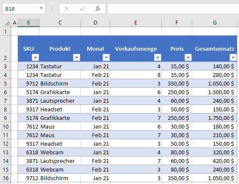Select column G header
This screenshot has width=239, height=184.
215,23
